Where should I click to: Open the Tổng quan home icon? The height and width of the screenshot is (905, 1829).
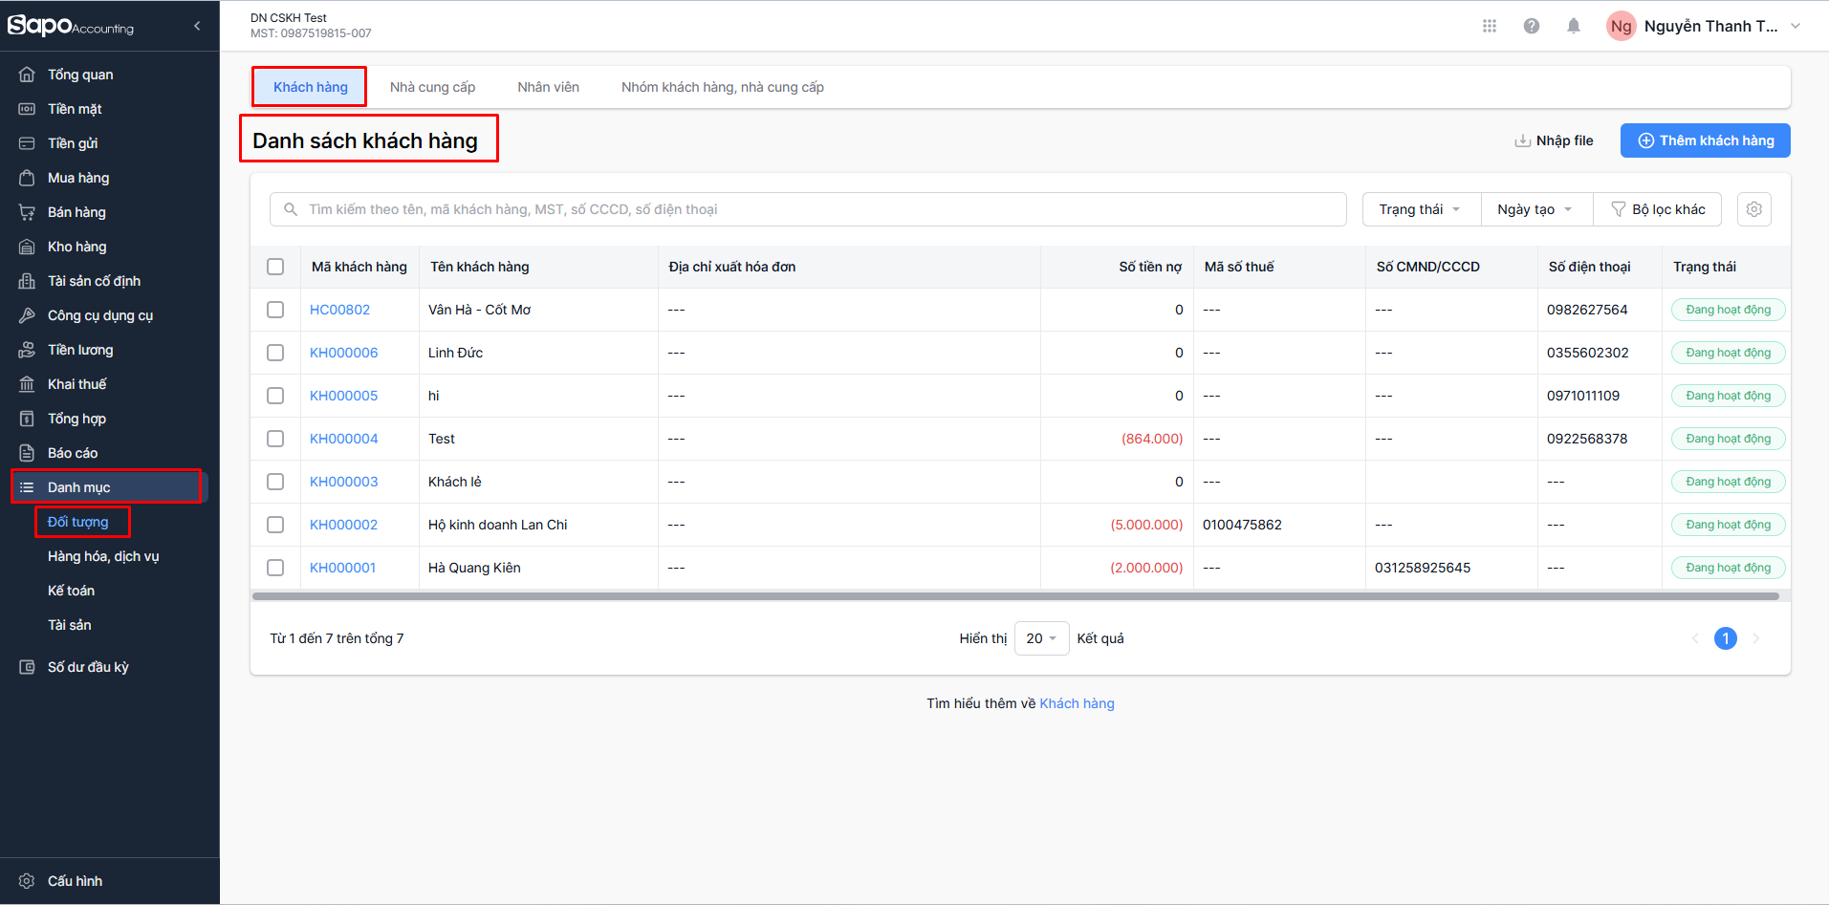point(27,75)
